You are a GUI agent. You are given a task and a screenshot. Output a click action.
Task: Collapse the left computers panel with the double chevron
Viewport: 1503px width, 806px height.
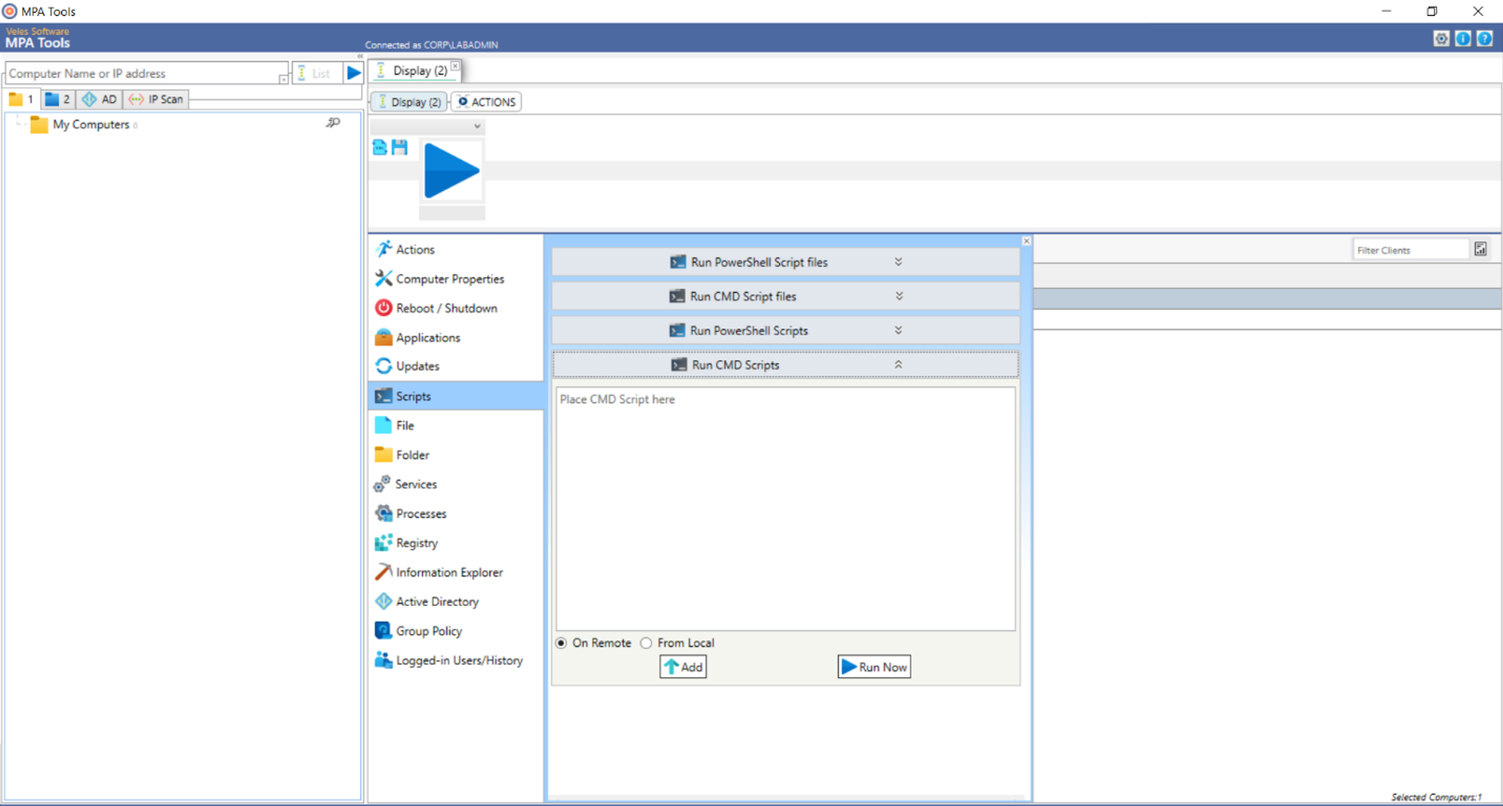coord(360,56)
